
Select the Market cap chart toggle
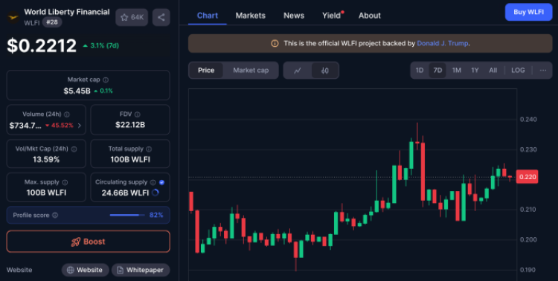coord(251,71)
